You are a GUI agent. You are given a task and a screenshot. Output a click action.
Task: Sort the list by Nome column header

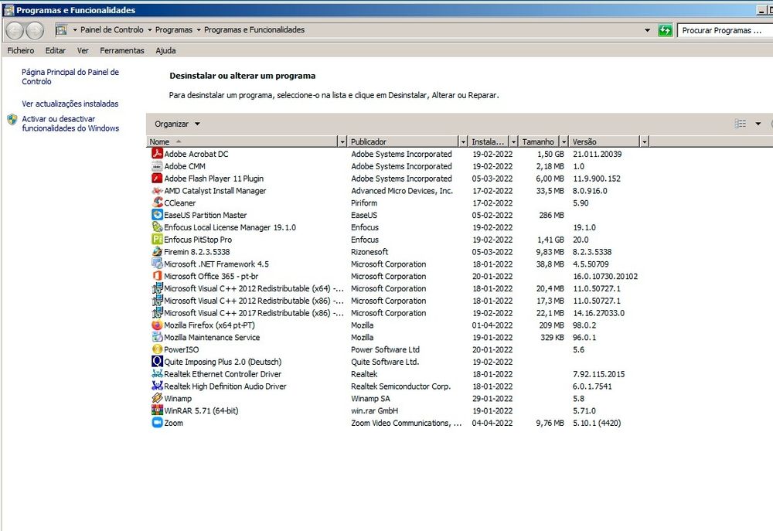point(243,142)
